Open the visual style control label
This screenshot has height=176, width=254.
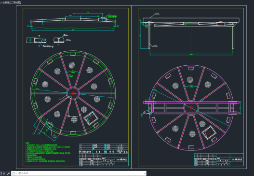coord(16,2)
